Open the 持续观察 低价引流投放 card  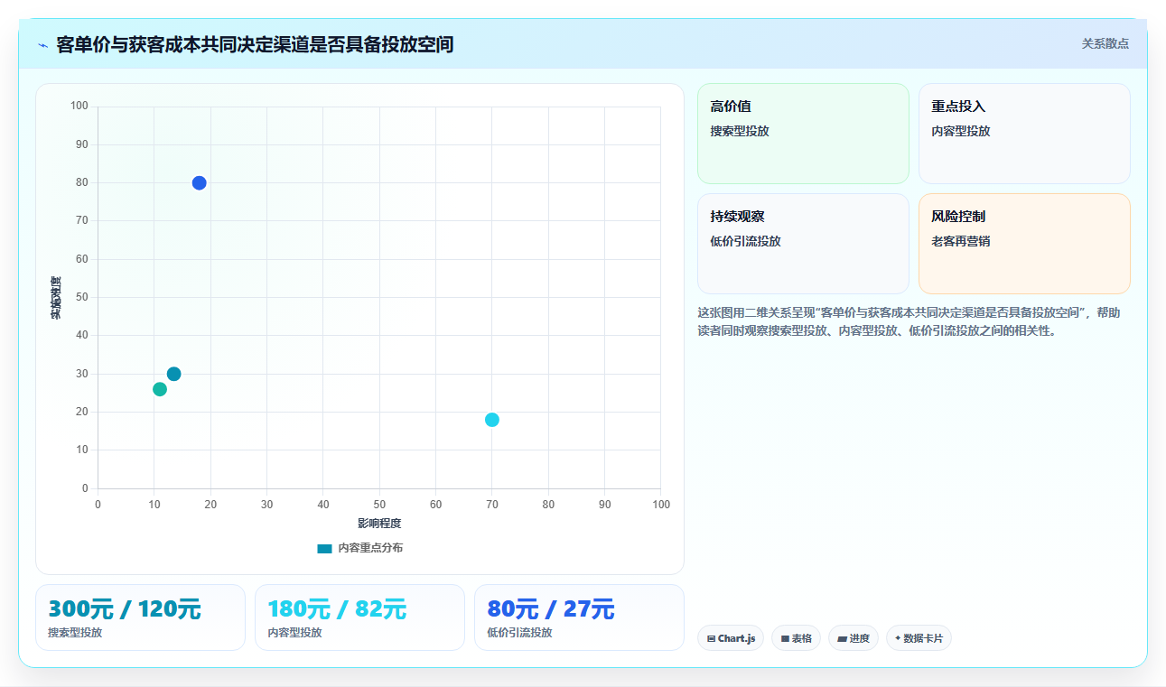coord(803,244)
